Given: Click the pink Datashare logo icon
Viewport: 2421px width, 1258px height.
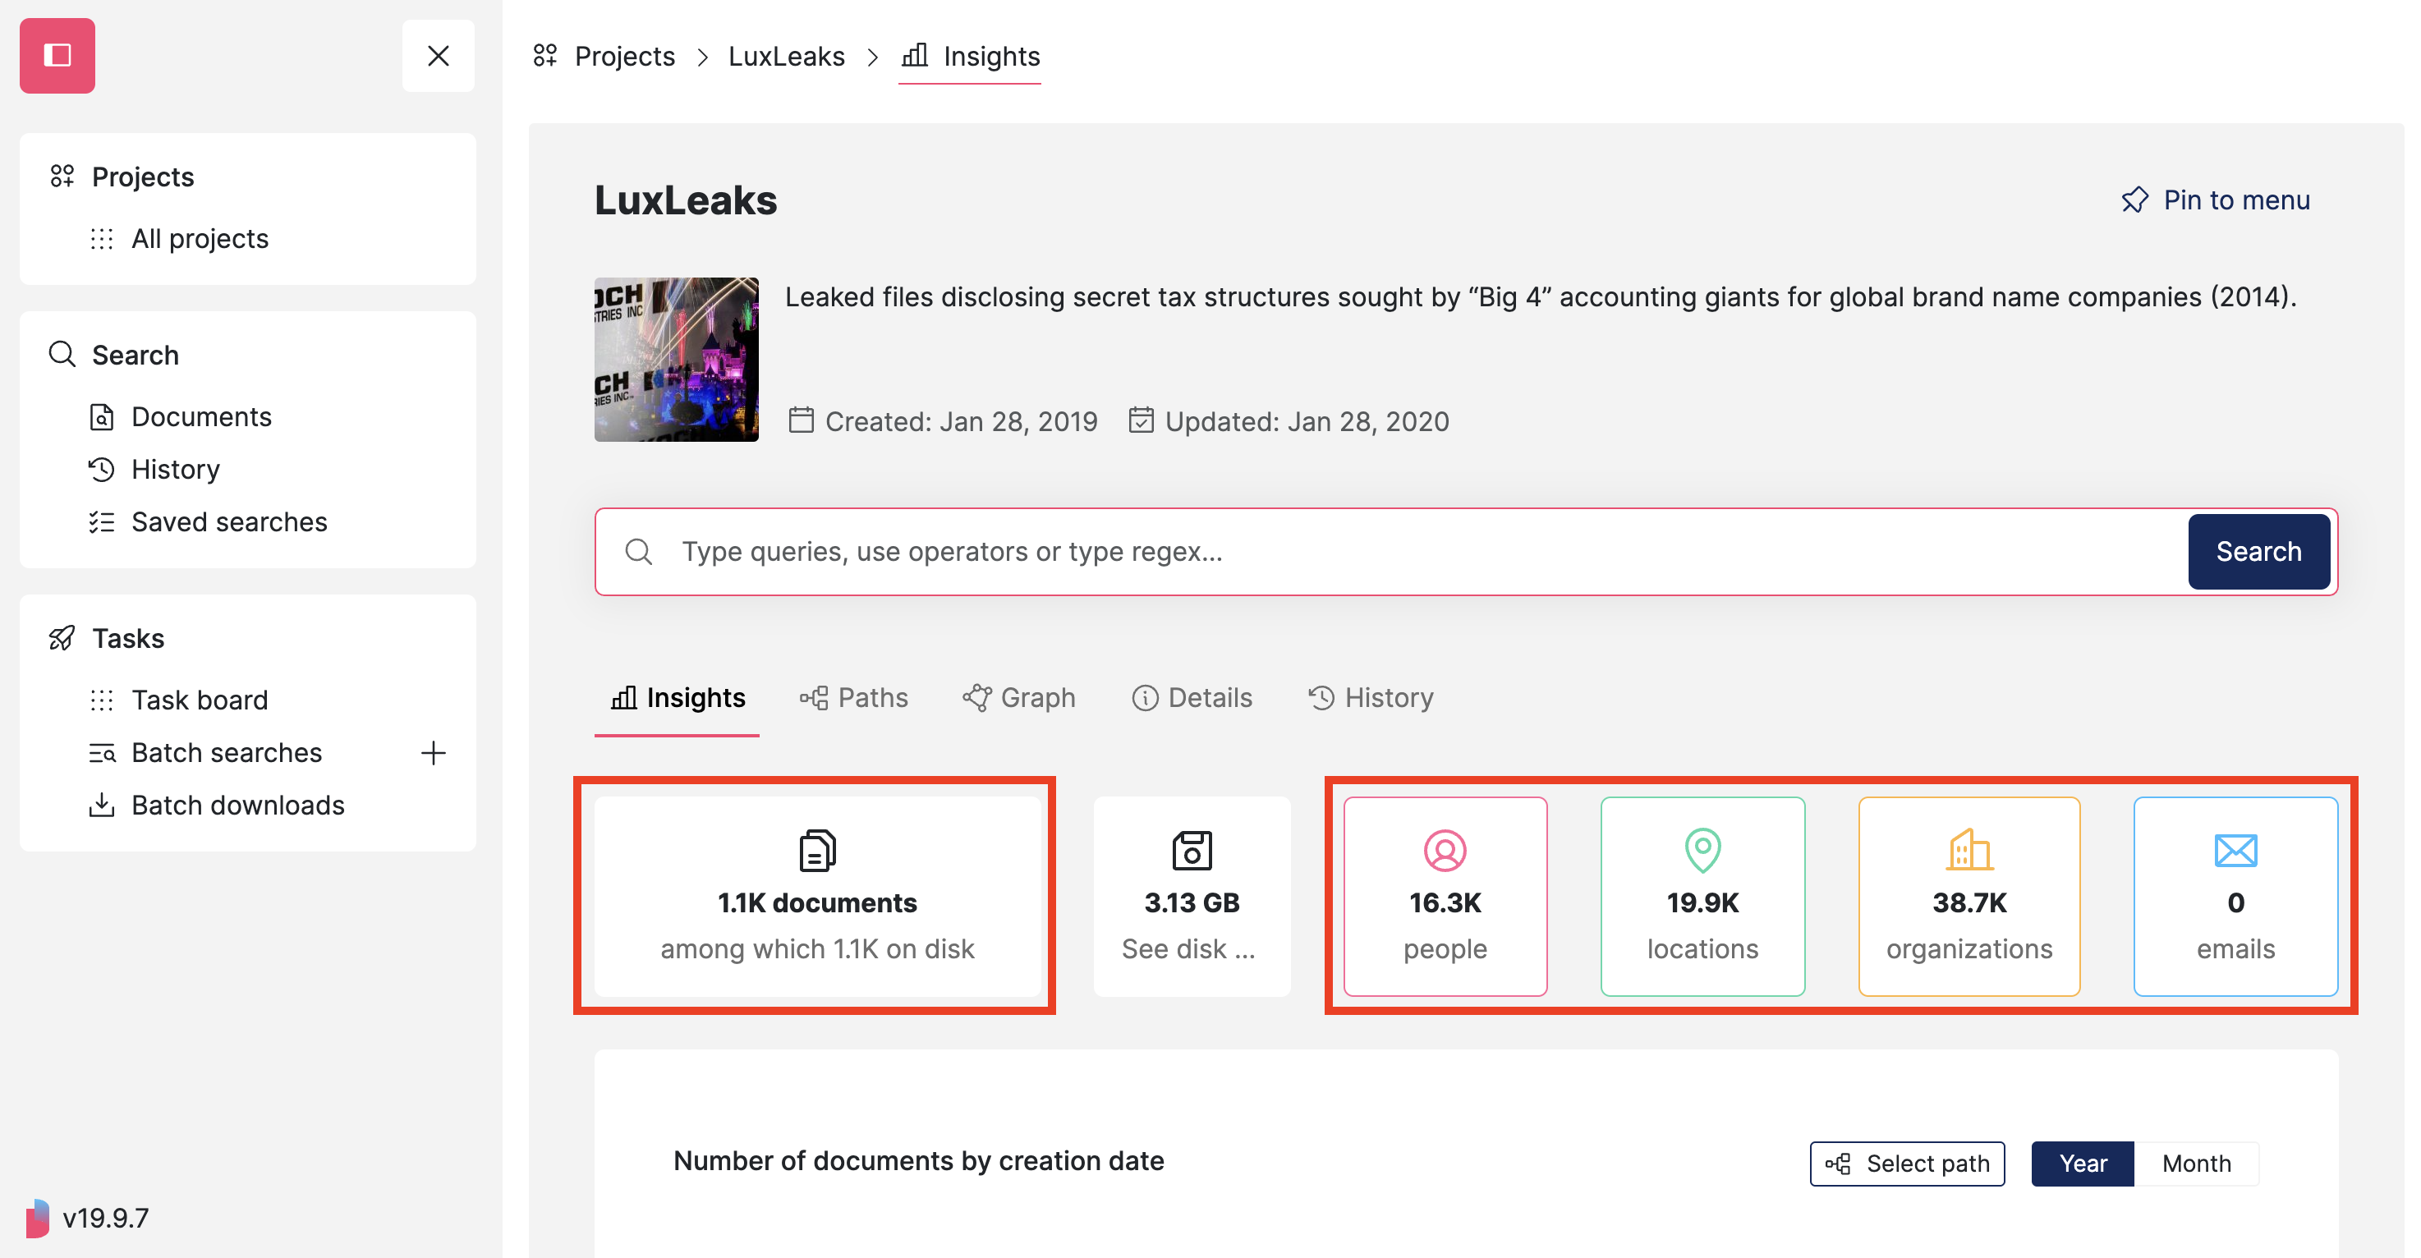Looking at the screenshot, I should [57, 56].
